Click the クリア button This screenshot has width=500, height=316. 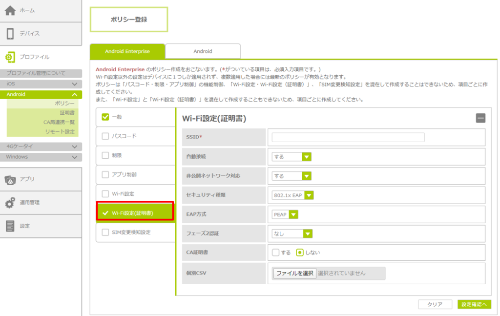tap(435, 304)
